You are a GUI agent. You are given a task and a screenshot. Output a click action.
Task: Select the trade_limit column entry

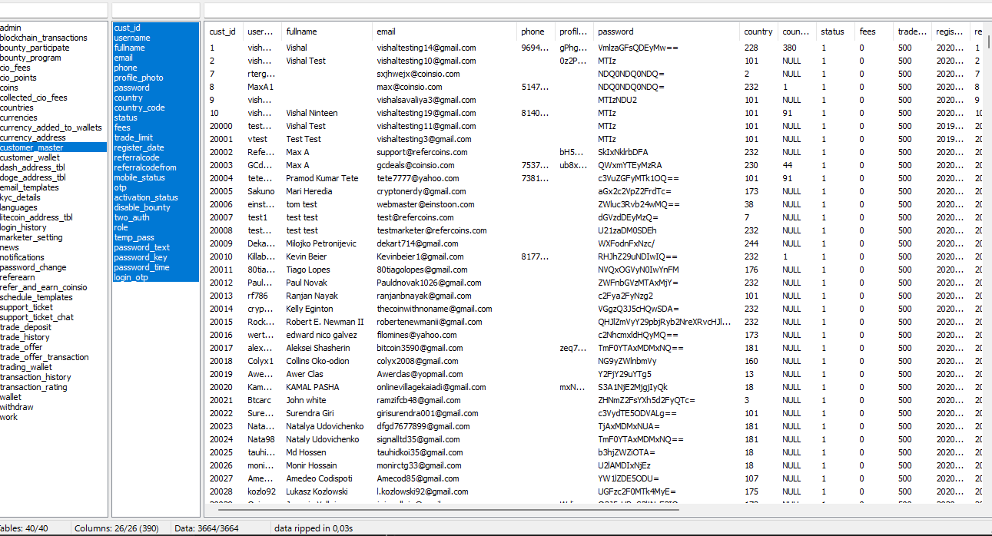click(134, 137)
